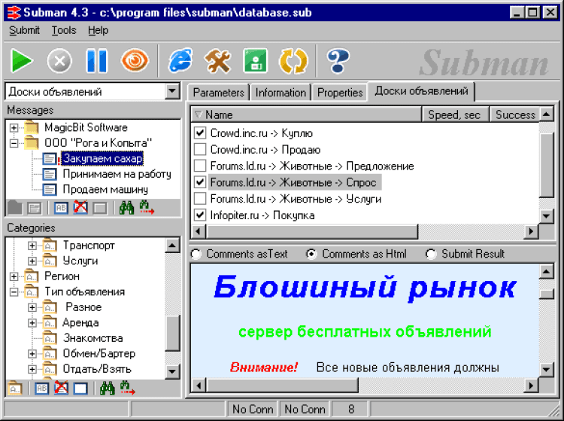Check Crowd.inc.ru -> Продаю checkbox
The image size is (564, 421).
pyautogui.click(x=199, y=149)
